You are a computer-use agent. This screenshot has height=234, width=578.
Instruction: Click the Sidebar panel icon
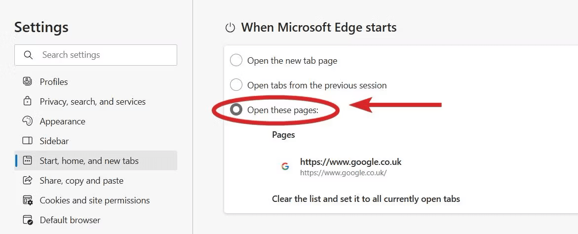click(27, 141)
